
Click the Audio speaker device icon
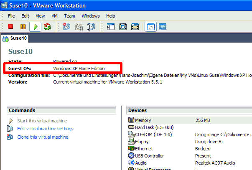click(x=131, y=162)
